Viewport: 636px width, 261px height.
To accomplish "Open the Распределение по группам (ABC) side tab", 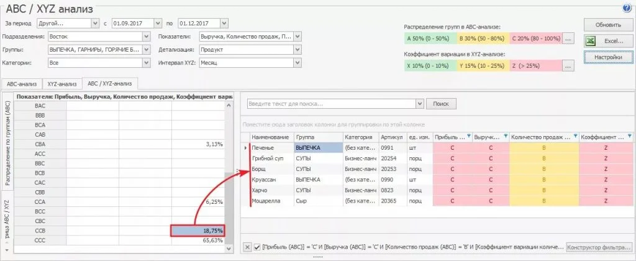I will [7, 144].
